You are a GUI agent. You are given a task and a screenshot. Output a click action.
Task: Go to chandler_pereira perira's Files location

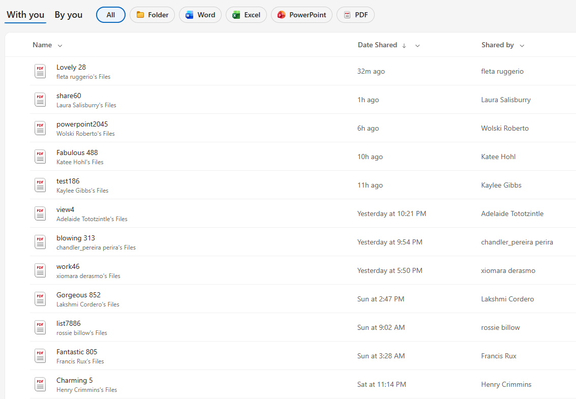[96, 248]
